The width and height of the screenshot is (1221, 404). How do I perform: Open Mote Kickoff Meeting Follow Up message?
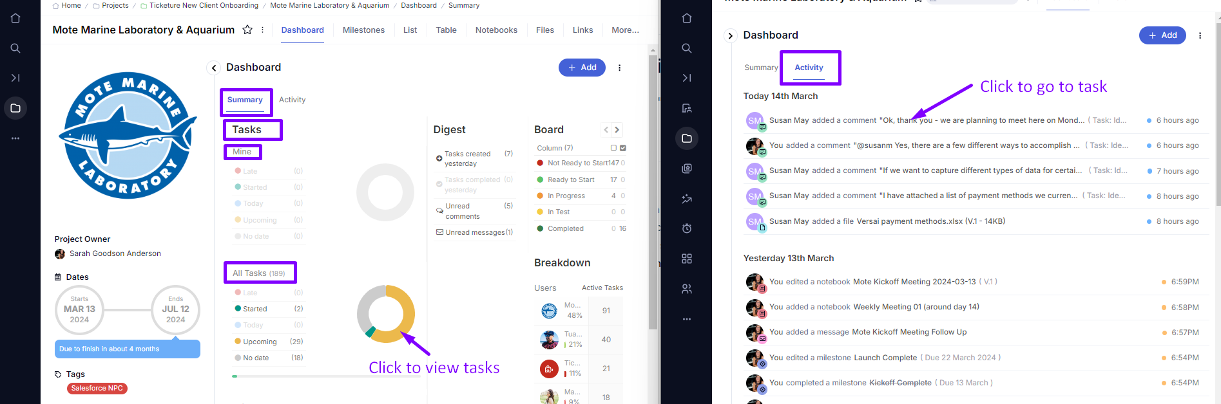tap(909, 332)
